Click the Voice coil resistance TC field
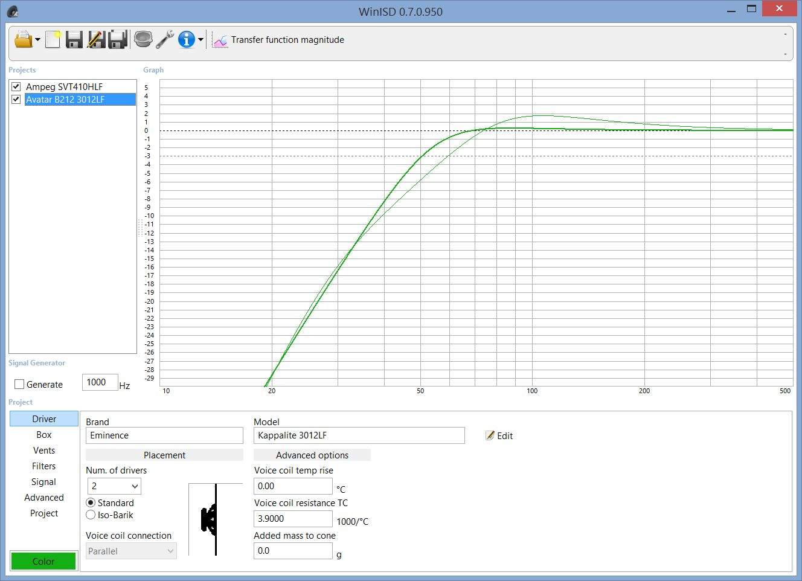The image size is (802, 581). pyautogui.click(x=293, y=519)
